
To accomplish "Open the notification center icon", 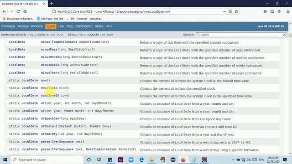I will coord(285,160).
